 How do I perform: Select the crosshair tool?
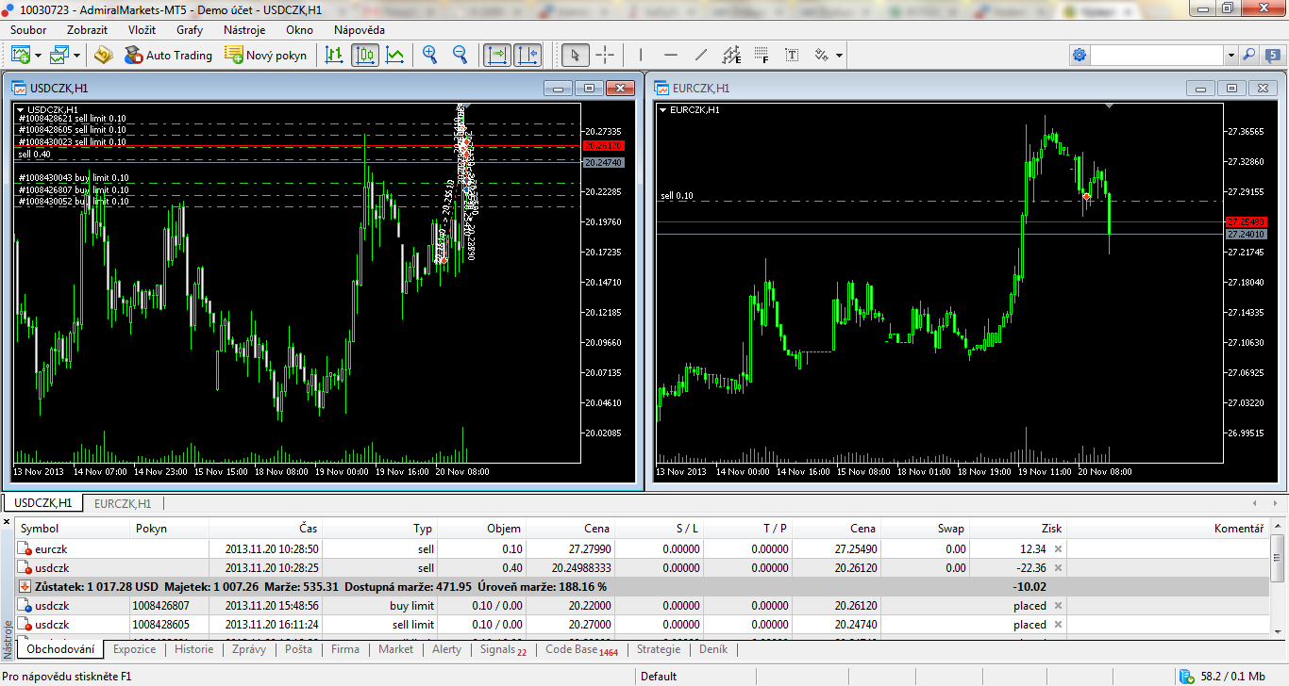[605, 55]
